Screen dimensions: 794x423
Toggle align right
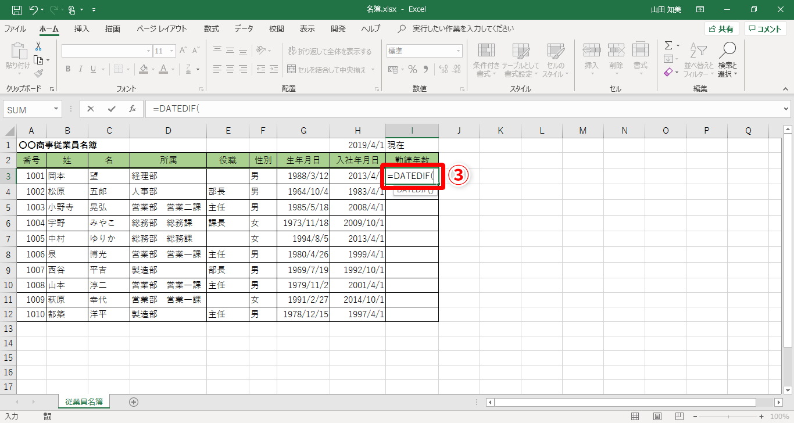244,69
